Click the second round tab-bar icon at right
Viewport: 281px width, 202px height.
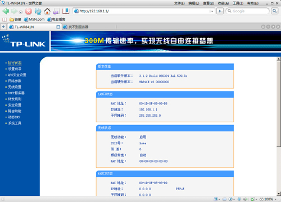(x=268, y=27)
